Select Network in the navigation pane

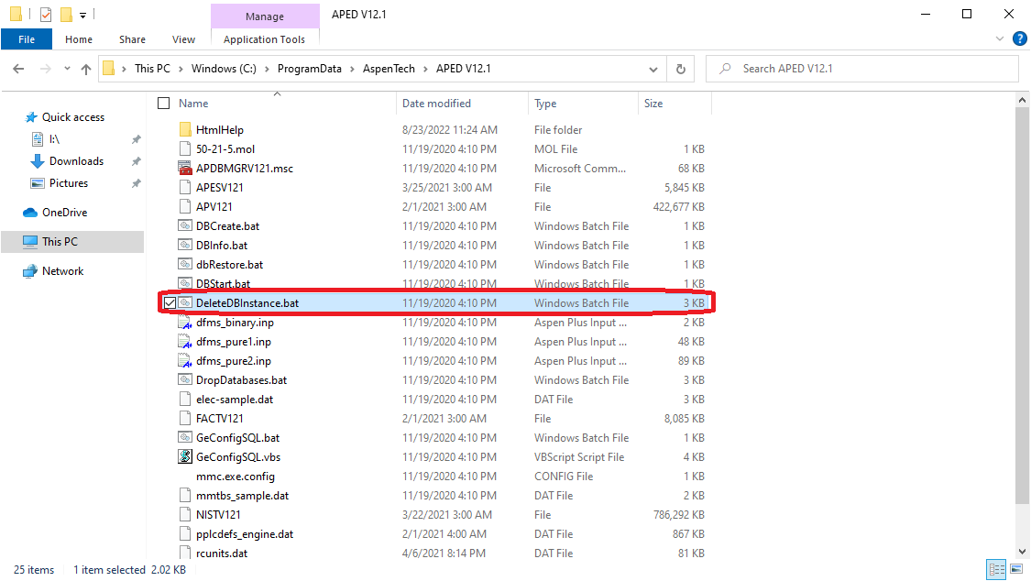click(x=62, y=270)
